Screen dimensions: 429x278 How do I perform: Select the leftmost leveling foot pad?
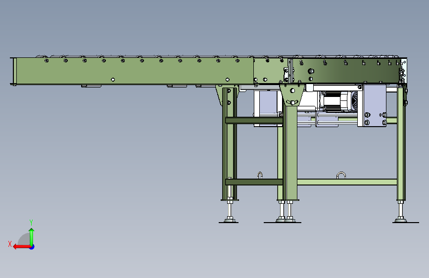pyautogui.click(x=230, y=220)
